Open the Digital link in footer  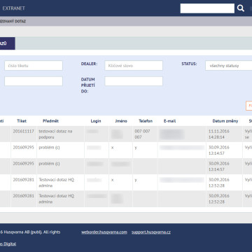pyautogui.click(x=8, y=244)
